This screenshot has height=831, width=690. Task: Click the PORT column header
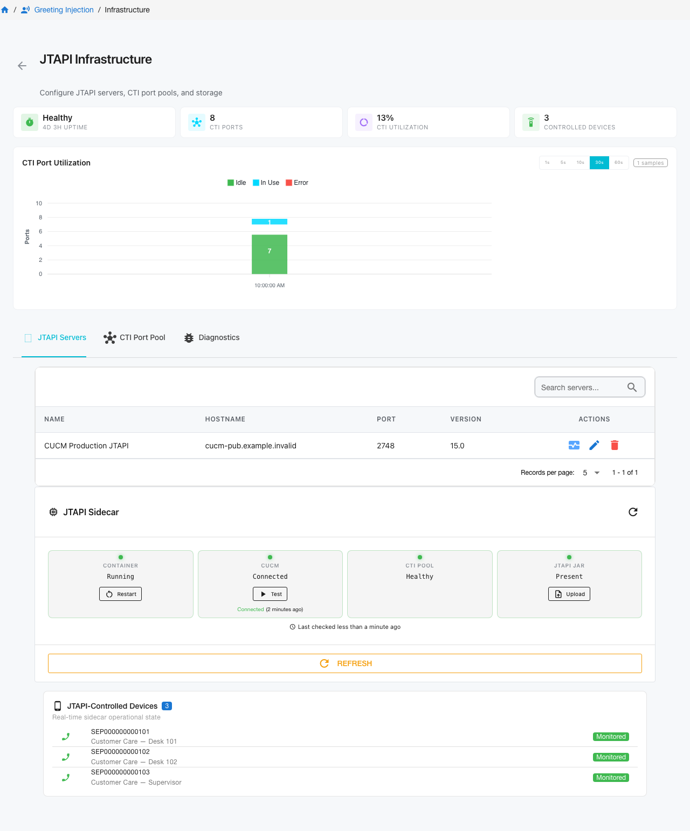click(386, 419)
